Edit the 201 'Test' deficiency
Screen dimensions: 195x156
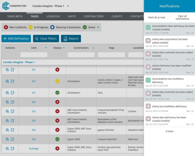point(13,93)
